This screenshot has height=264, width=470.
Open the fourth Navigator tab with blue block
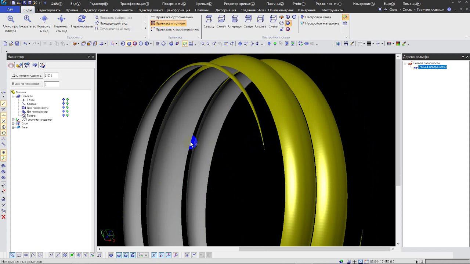click(x=35, y=65)
